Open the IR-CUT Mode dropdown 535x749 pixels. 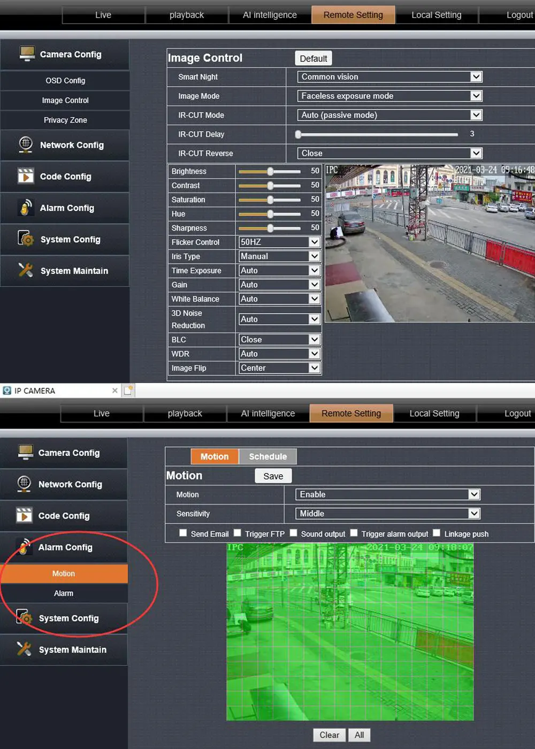click(389, 115)
